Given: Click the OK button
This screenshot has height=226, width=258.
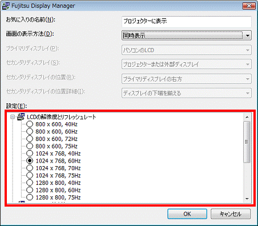Looking at the screenshot, I should click(187, 214).
